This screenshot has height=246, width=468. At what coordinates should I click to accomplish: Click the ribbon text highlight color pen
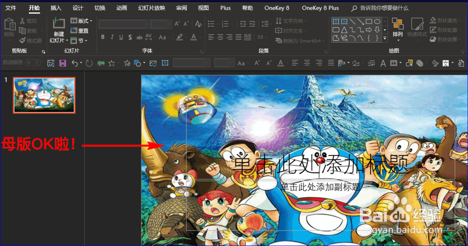point(180,37)
